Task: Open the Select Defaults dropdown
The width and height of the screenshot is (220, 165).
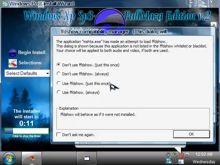Action: point(27,73)
